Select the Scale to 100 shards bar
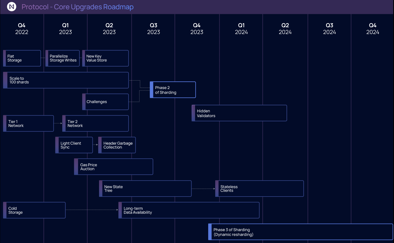394x243 pixels. pos(66,80)
